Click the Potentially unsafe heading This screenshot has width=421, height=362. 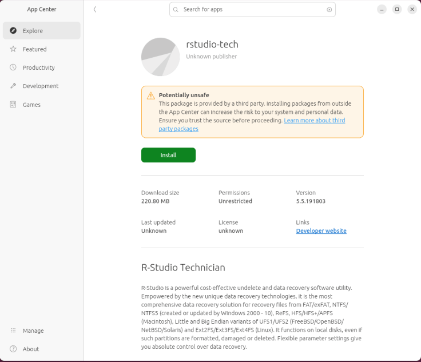tap(184, 95)
